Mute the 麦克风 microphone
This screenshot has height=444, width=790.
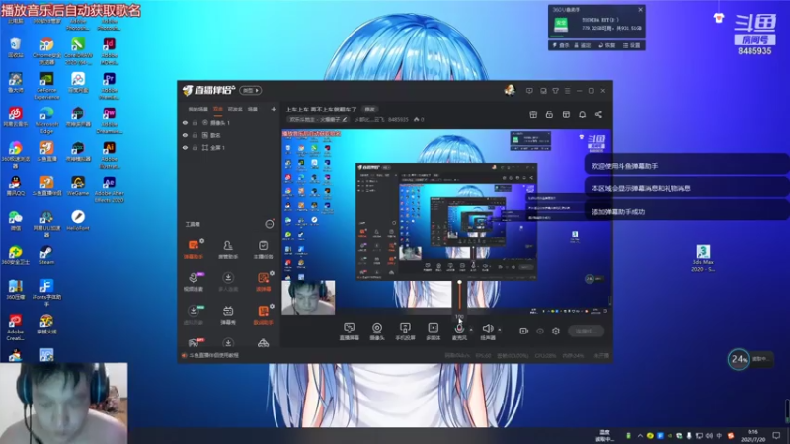pos(459,332)
